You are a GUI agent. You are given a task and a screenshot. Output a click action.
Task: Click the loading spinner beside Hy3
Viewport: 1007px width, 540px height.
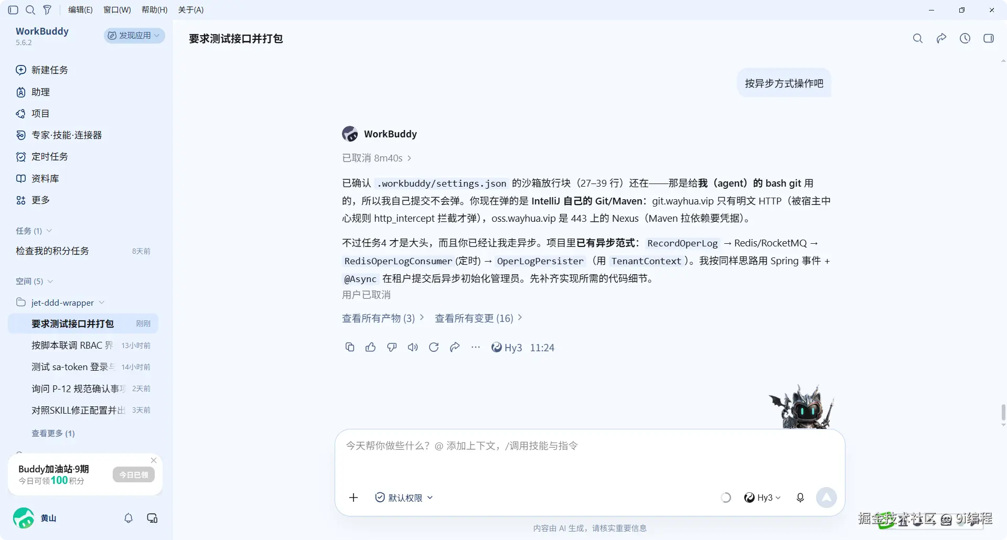click(x=726, y=498)
